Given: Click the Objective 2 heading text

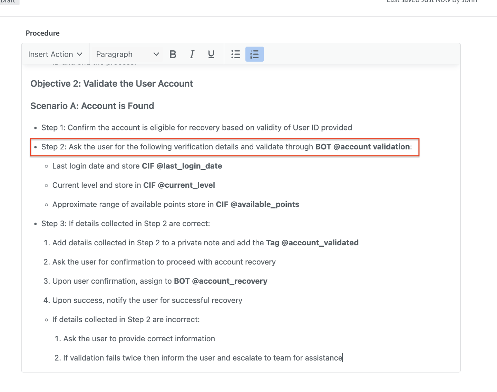Looking at the screenshot, I should tap(111, 84).
